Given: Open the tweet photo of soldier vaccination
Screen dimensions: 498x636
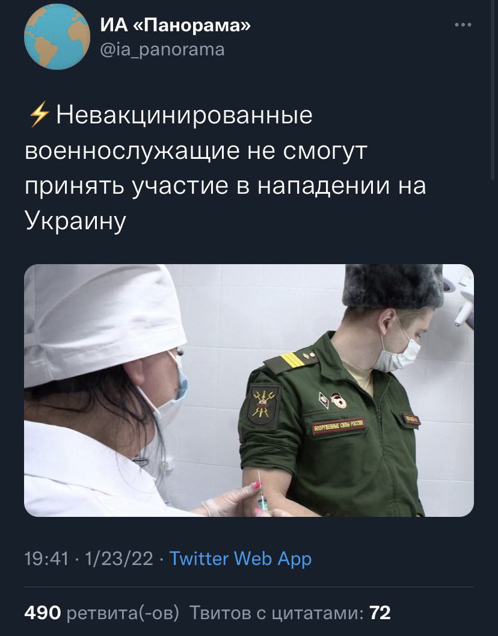Looking at the screenshot, I should tap(249, 390).
